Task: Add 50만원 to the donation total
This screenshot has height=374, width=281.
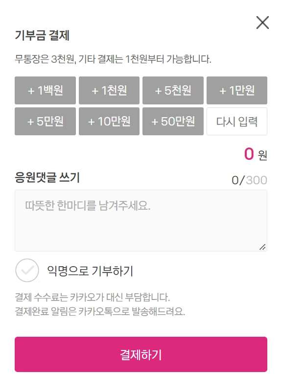Action: coord(173,121)
